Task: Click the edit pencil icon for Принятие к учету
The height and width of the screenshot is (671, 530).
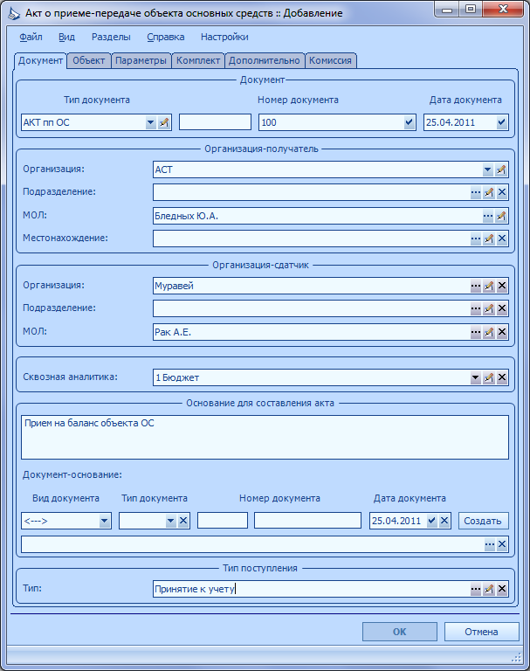Action: (488, 589)
